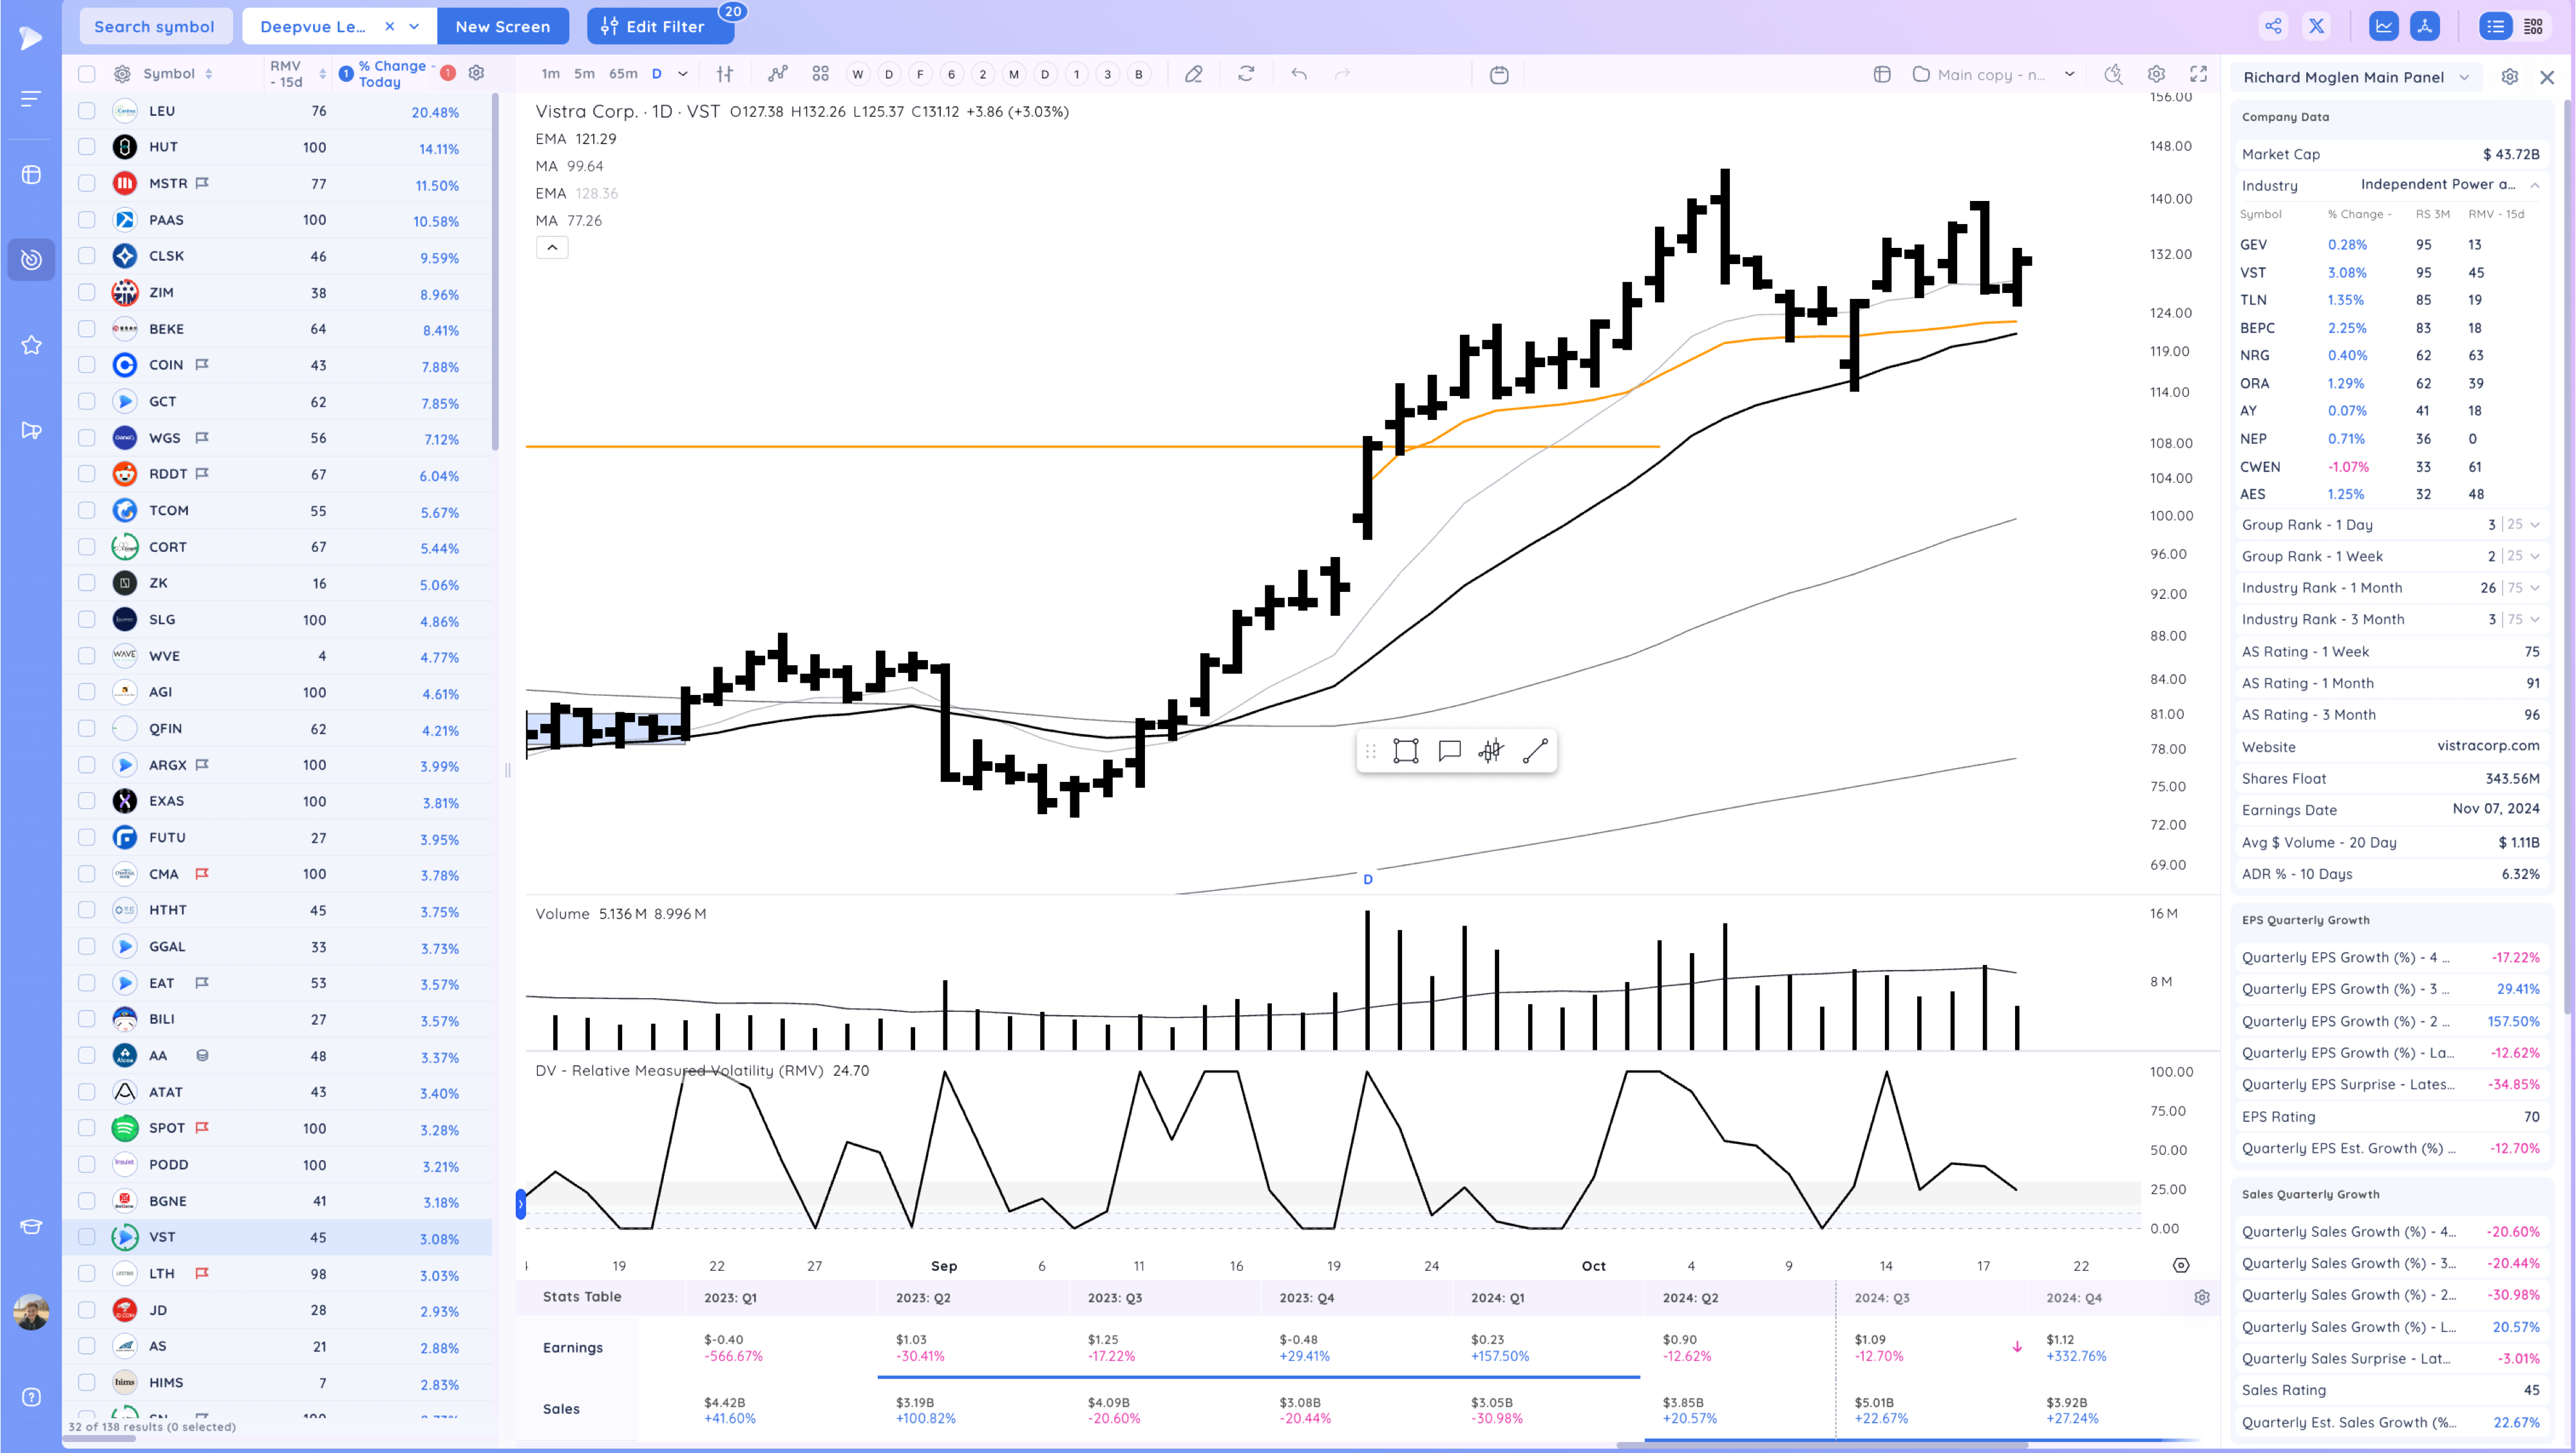Viewport: 2576px width, 1453px height.
Task: Select the 65m timeframe
Action: click(623, 74)
